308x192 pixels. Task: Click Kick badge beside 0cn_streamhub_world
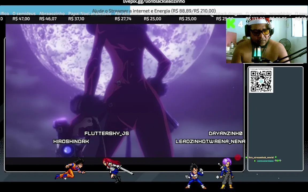coord(246,157)
